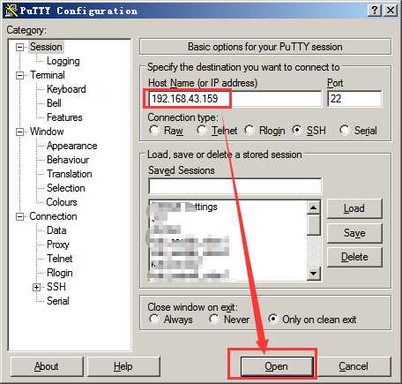Image resolution: width=402 pixels, height=384 pixels.
Task: Open the Keyboard settings category
Action: click(x=66, y=89)
